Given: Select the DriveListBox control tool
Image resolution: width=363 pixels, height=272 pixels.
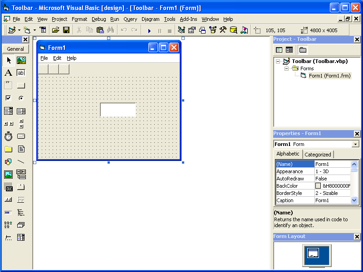Looking at the screenshot, I should (x=21, y=136).
